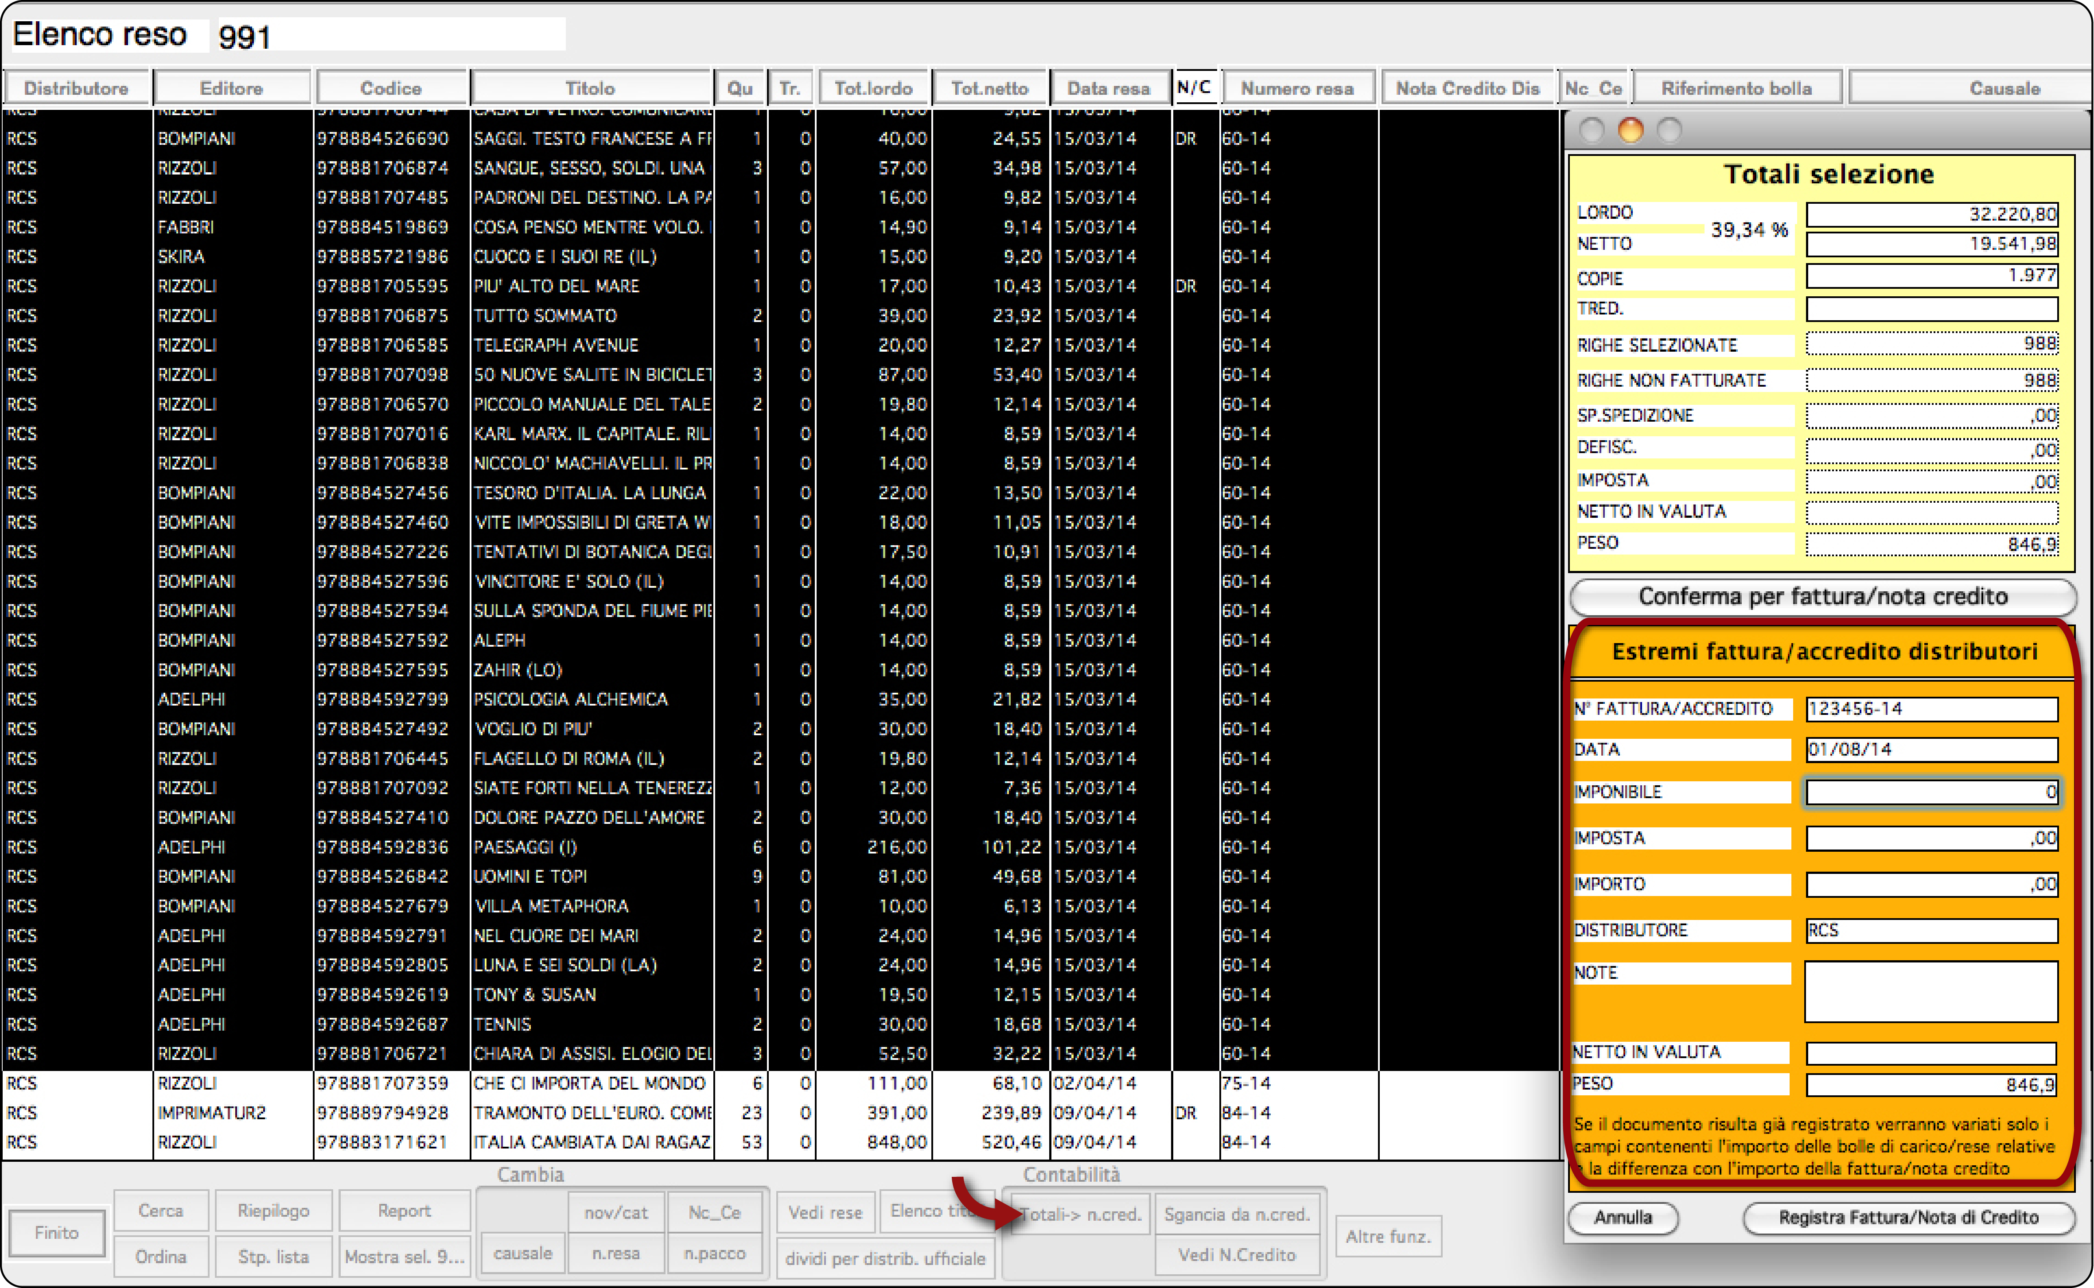The height and width of the screenshot is (1288, 2094).
Task: Click the nov/cat change button
Action: tap(616, 1212)
